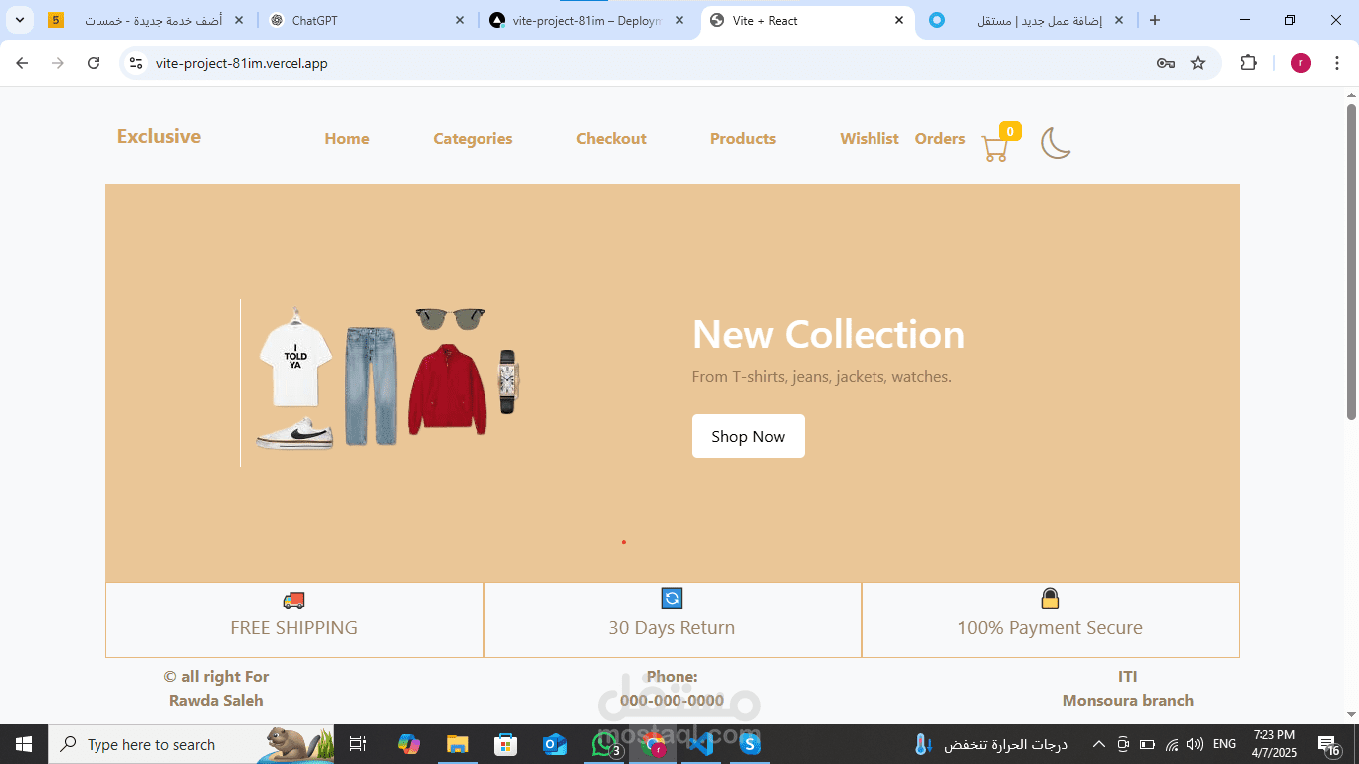This screenshot has height=764, width=1359.
Task: Open WhatsApp from the taskbar
Action: tap(604, 744)
